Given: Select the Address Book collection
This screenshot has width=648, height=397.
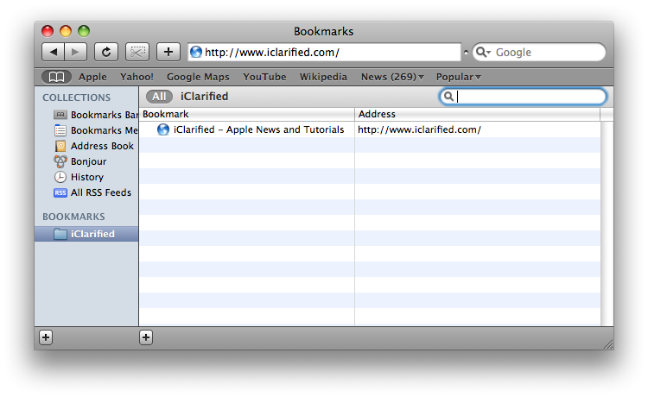Looking at the screenshot, I should (95, 146).
